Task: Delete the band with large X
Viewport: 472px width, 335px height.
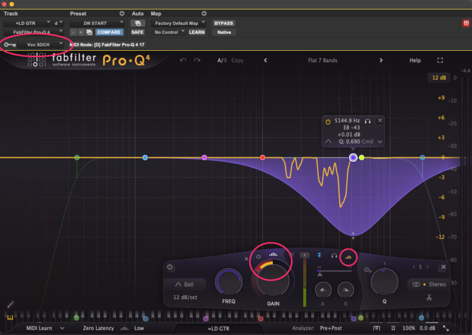Action: [443, 267]
